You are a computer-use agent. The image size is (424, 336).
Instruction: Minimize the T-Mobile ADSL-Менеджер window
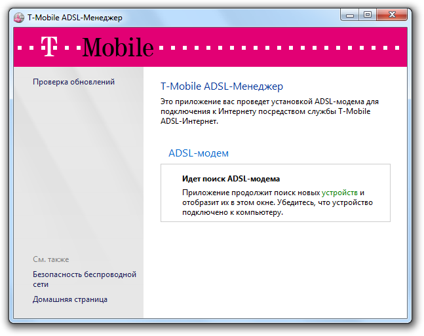click(350, 15)
